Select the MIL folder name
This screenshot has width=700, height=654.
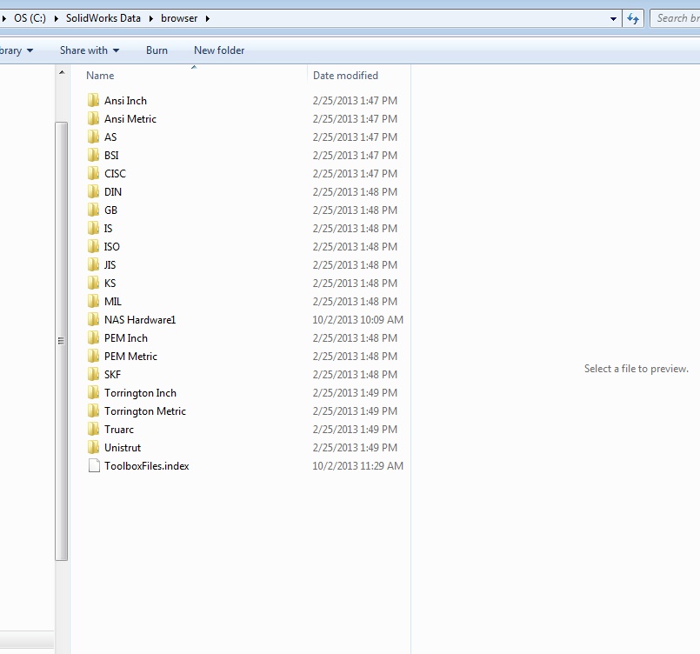click(x=113, y=302)
